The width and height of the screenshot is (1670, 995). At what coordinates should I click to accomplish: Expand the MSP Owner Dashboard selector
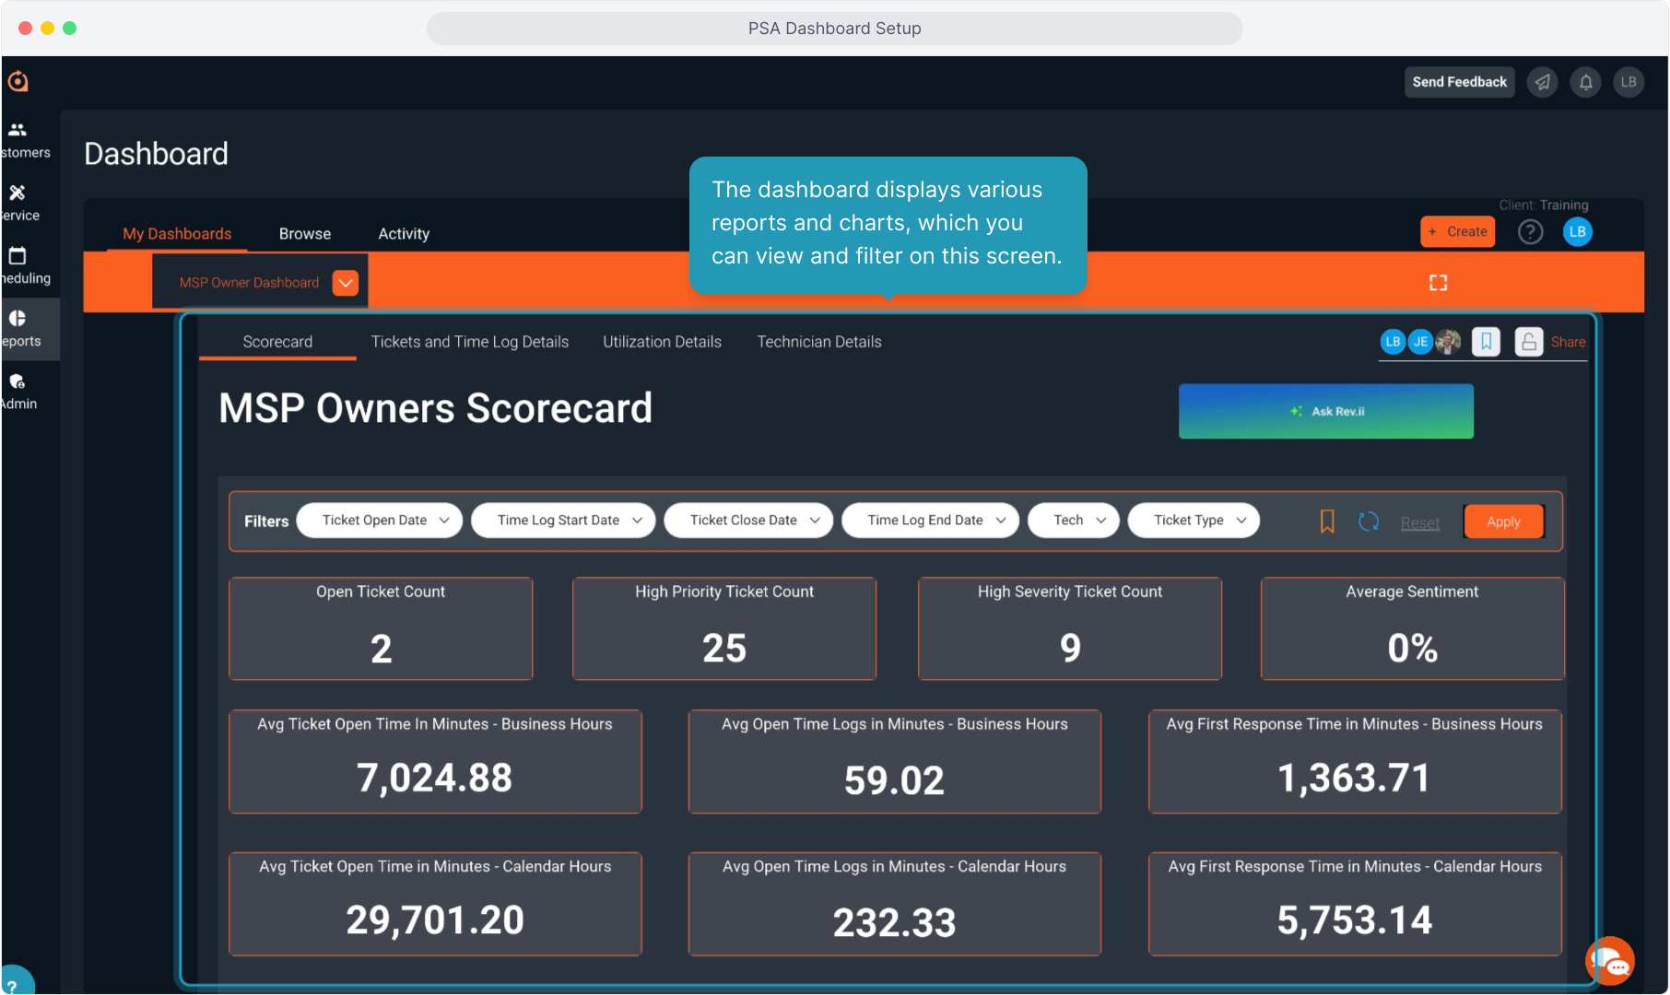point(346,283)
